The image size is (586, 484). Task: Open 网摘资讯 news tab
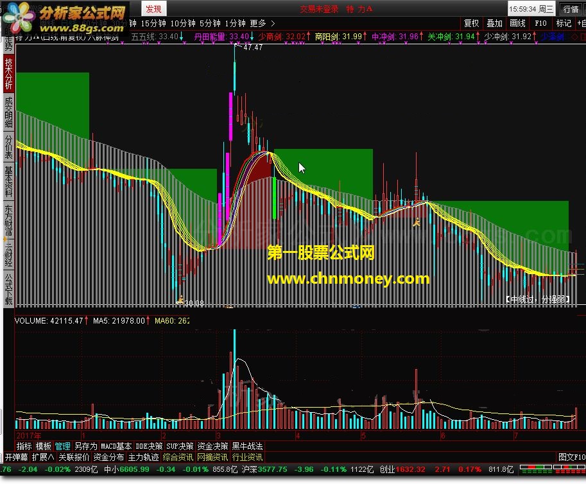click(212, 458)
